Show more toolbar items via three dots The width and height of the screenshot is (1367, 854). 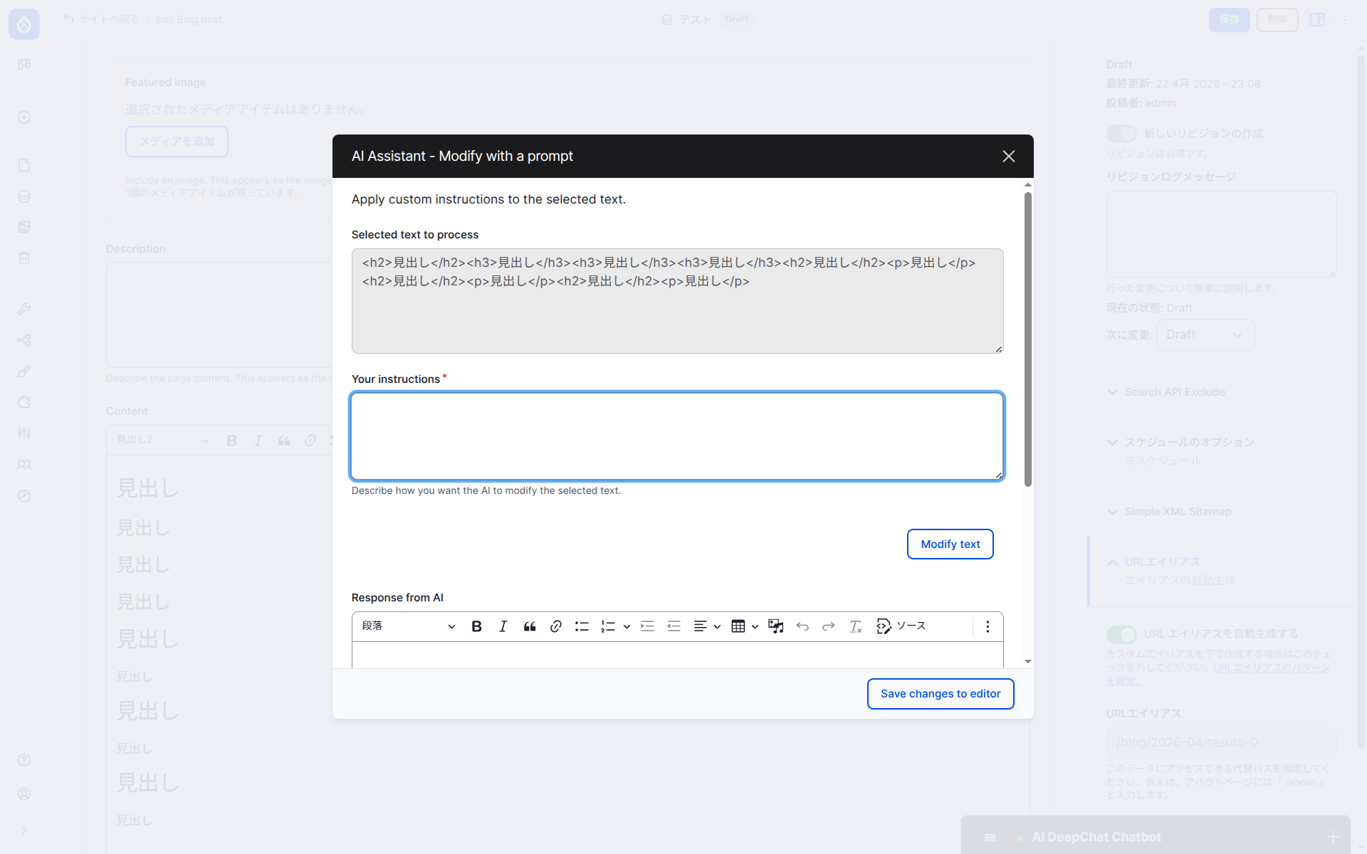(x=988, y=626)
